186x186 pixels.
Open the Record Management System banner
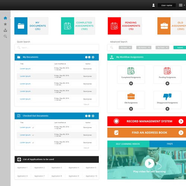coord(147,121)
